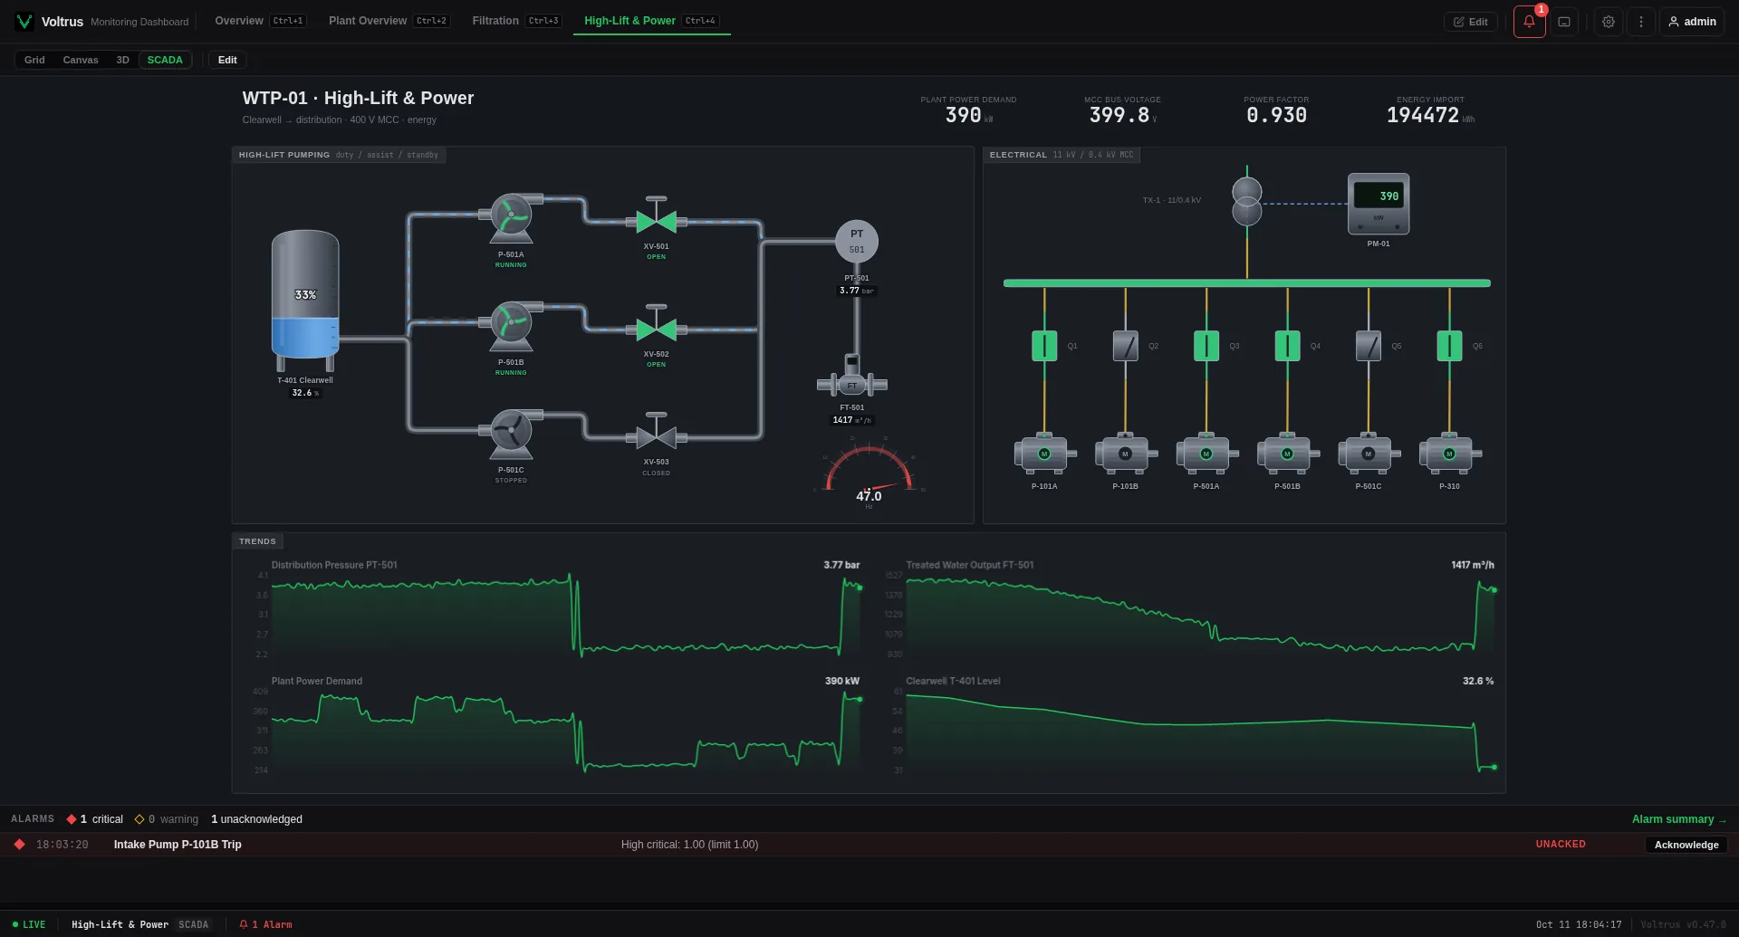
Task: Acknowledge the P-101B Trip alarm
Action: [x=1686, y=845]
